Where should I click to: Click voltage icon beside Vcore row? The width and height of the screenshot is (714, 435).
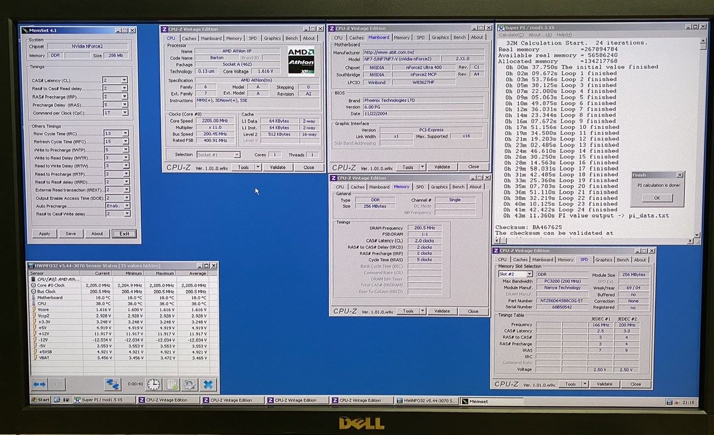pos(34,310)
